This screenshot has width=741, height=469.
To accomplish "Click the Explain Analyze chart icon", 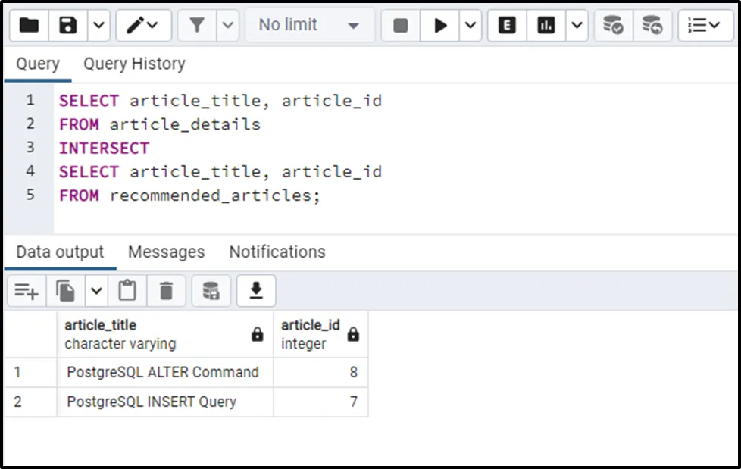I will pyautogui.click(x=546, y=26).
